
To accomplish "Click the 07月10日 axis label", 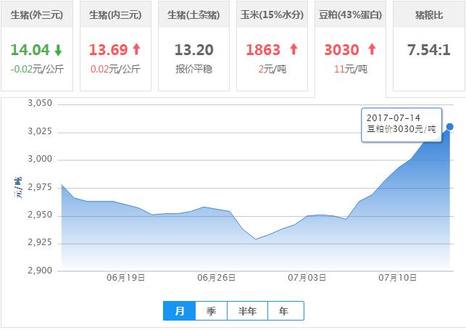I will pyautogui.click(x=397, y=278).
